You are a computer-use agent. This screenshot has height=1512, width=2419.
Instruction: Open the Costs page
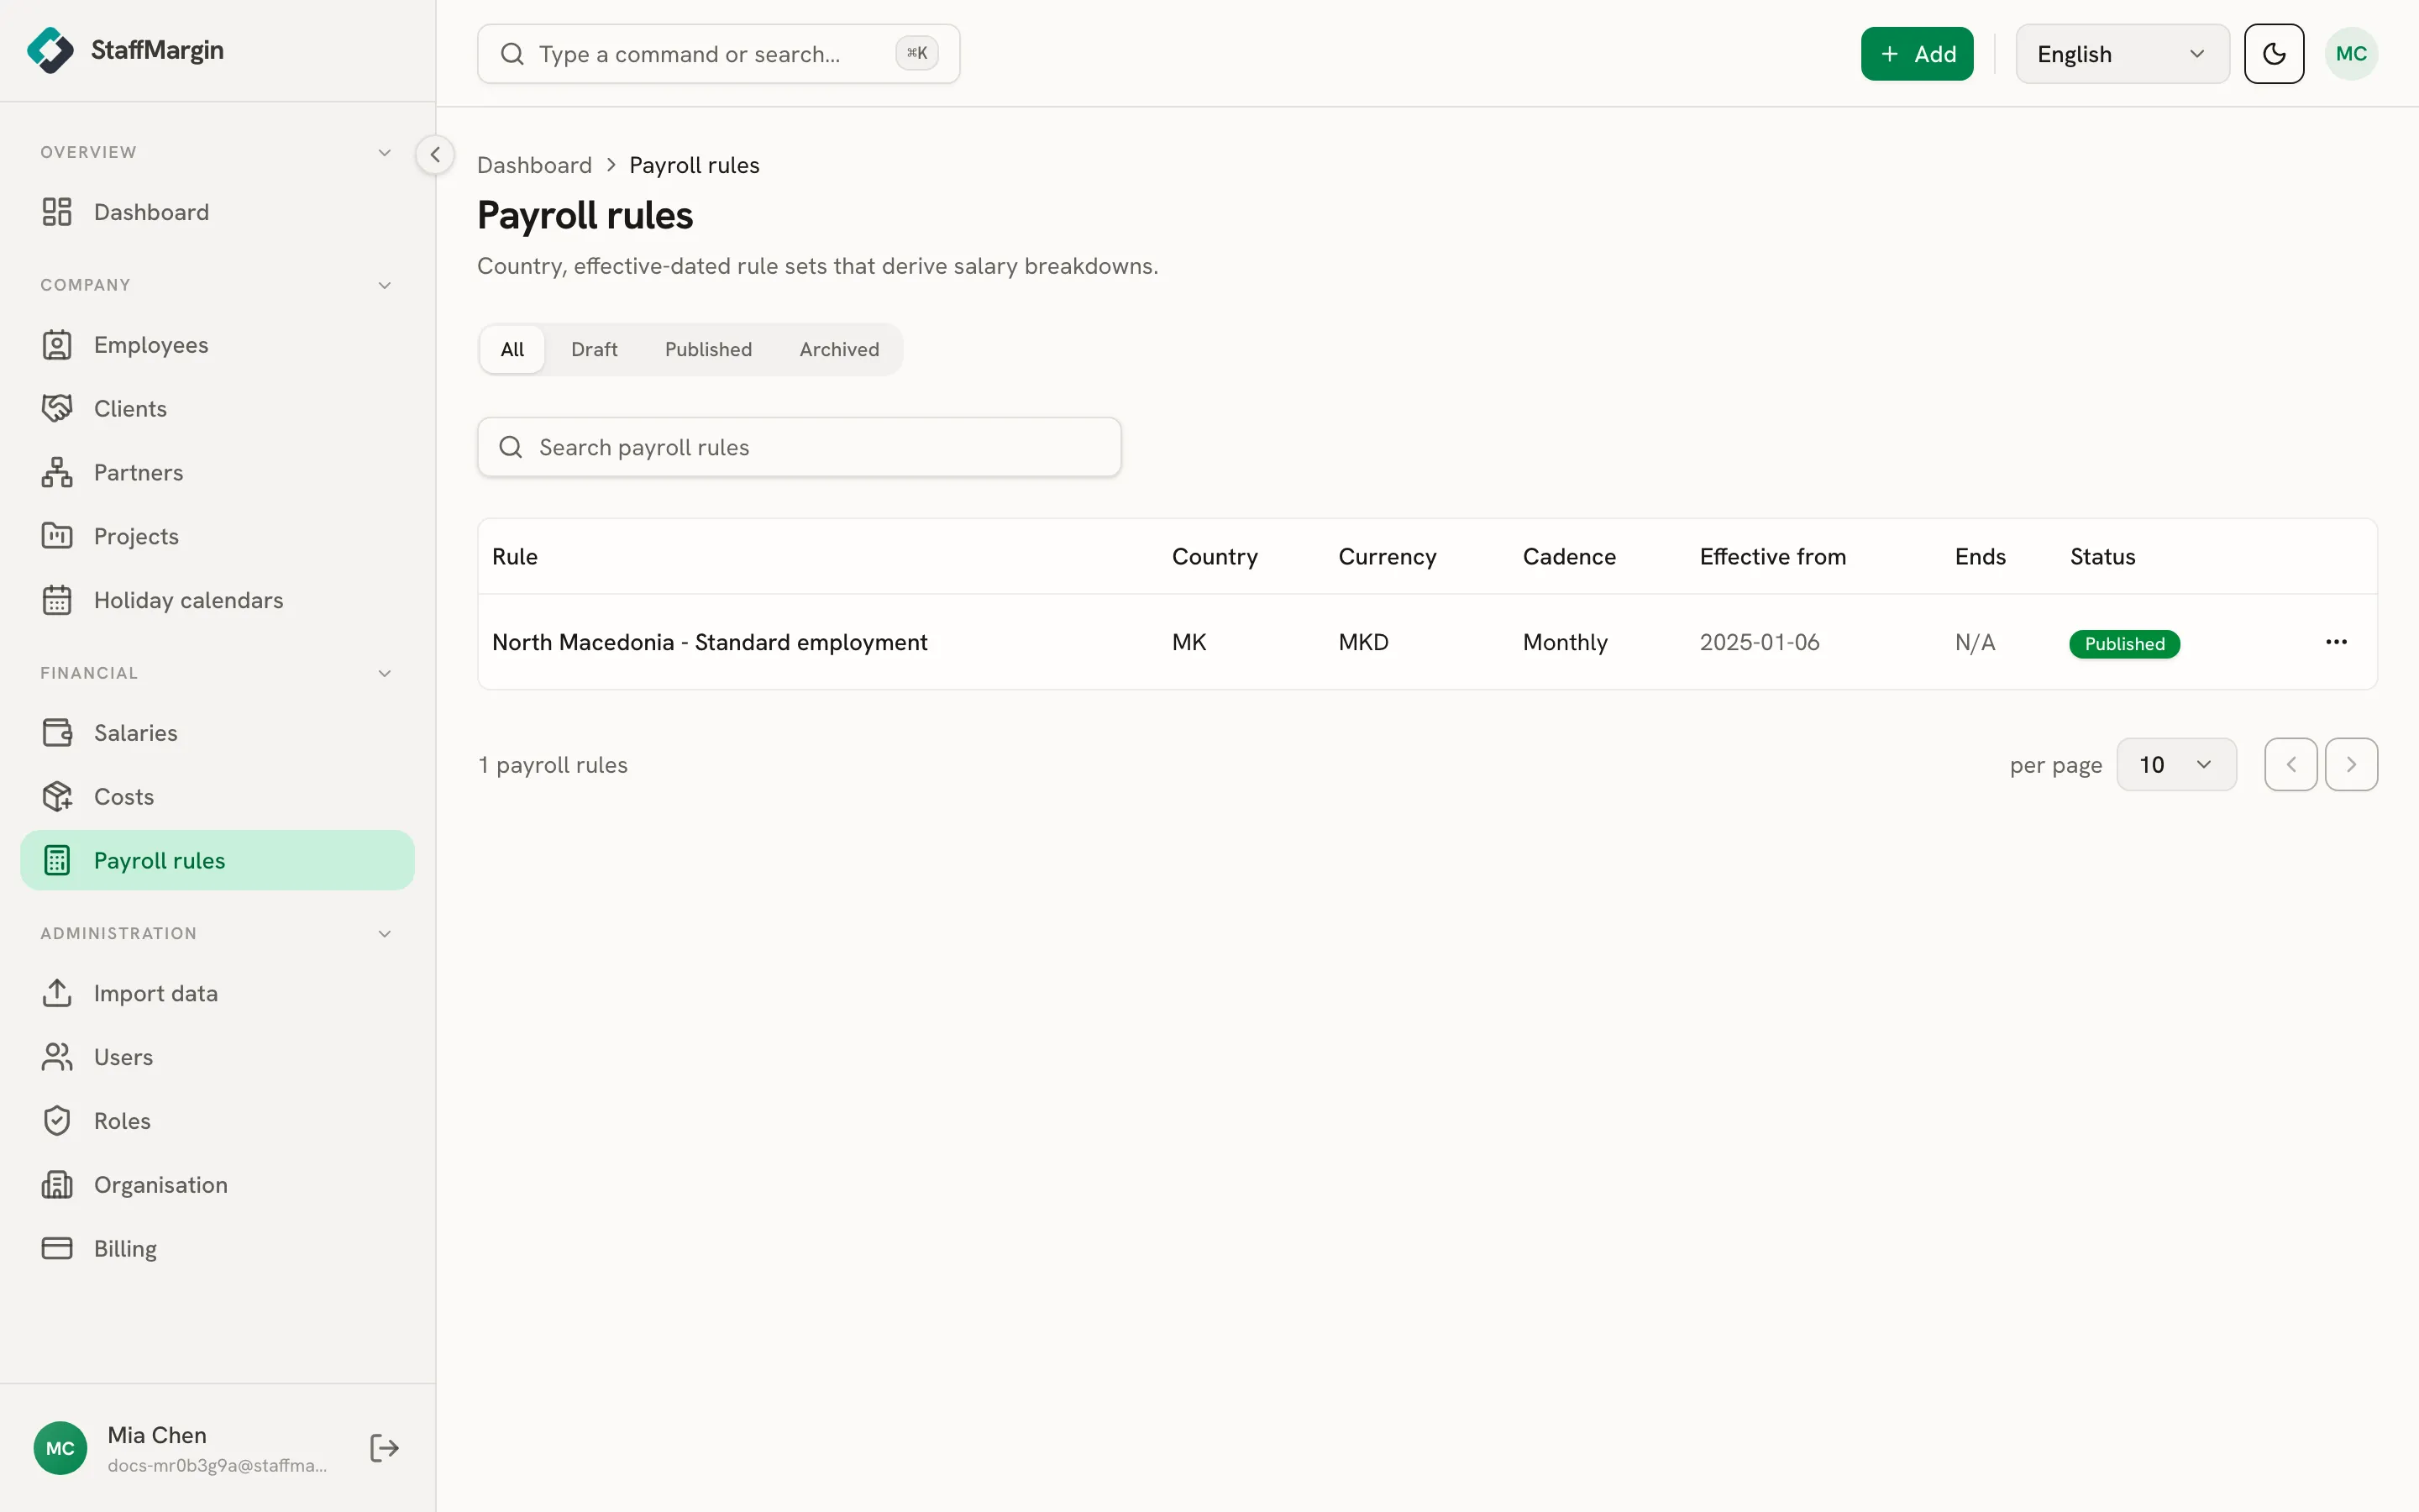coord(217,797)
